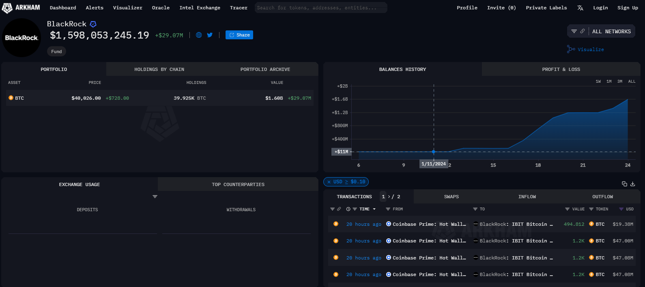Click the clock icon in TIME column header

[348, 209]
